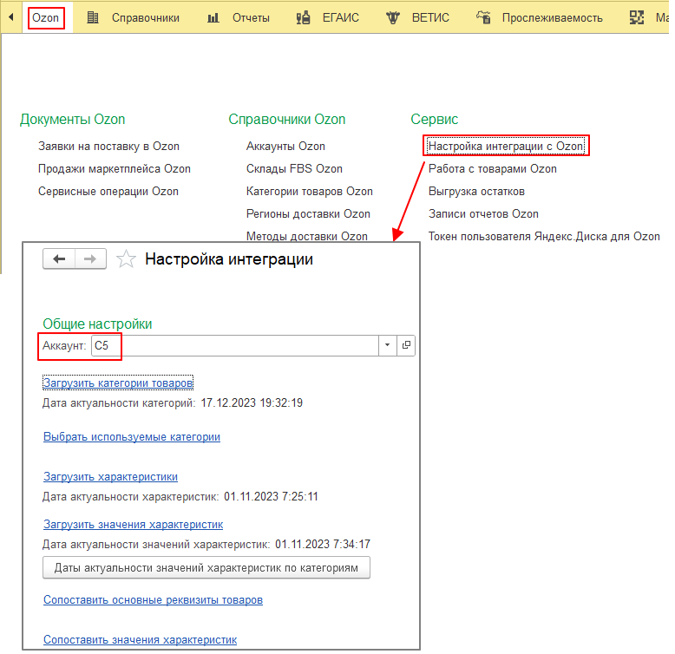This screenshot has height=654, width=675.
Task: Click the Сервис heading
Action: pyautogui.click(x=434, y=119)
